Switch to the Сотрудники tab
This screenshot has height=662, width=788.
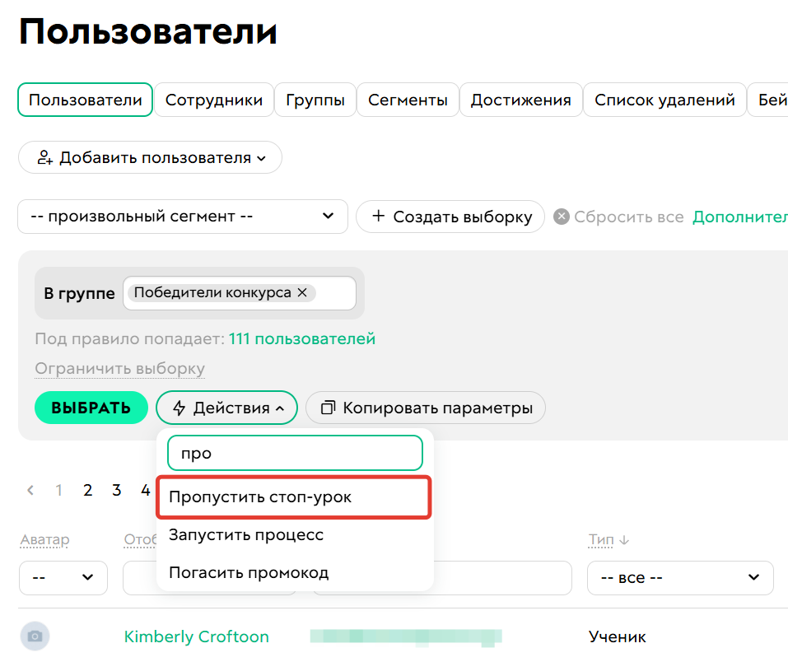(214, 100)
